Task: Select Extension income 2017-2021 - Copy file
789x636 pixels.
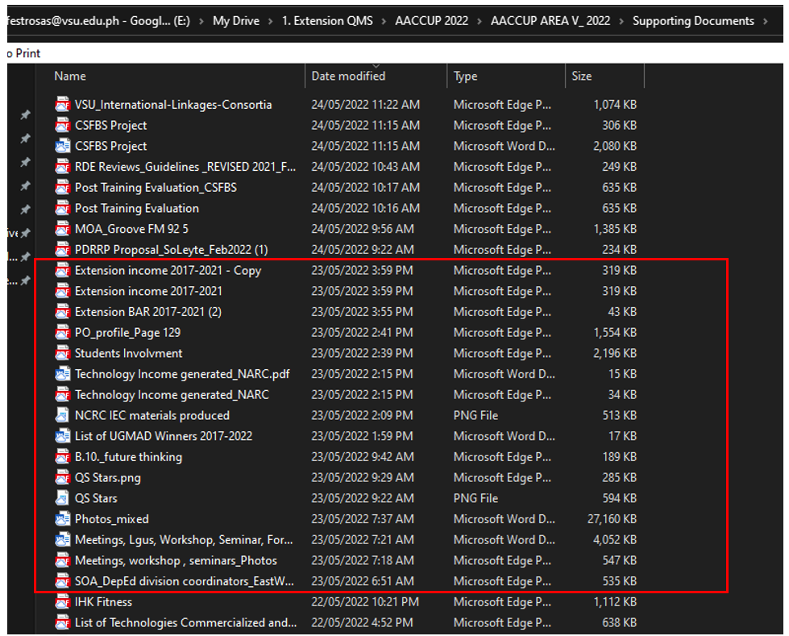Action: (168, 271)
